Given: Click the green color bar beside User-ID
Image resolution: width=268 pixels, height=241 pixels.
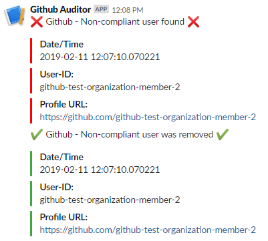Looking at the screenshot, I should tap(31, 194).
